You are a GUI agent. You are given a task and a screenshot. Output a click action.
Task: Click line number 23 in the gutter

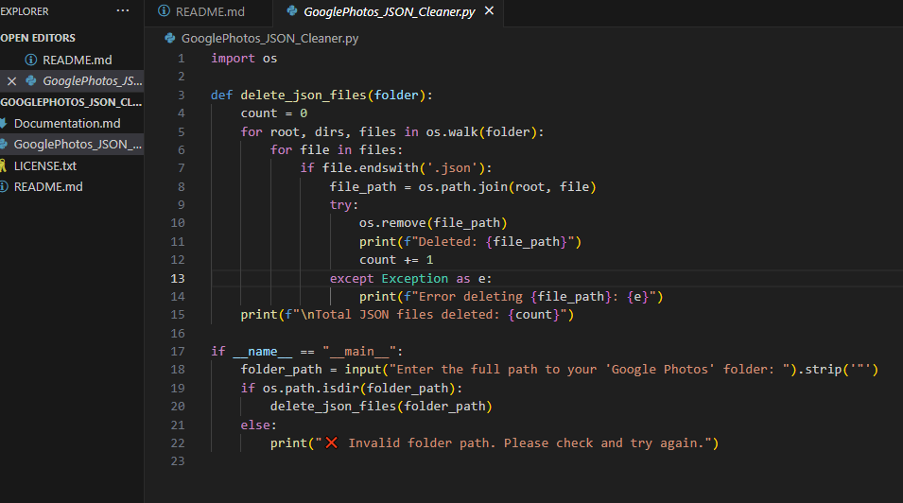click(178, 461)
